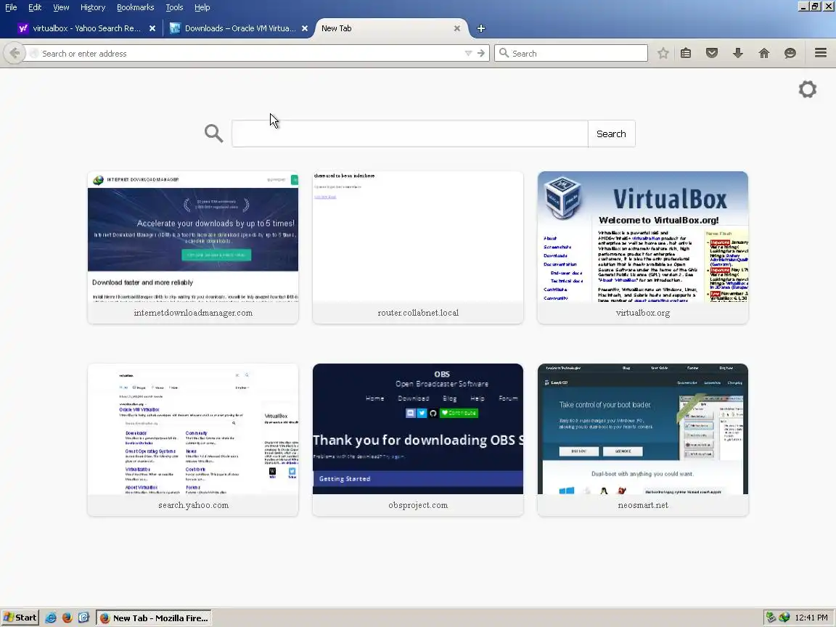The image size is (836, 627).
Task: Click the 12:41 PM clock
Action: 811,618
